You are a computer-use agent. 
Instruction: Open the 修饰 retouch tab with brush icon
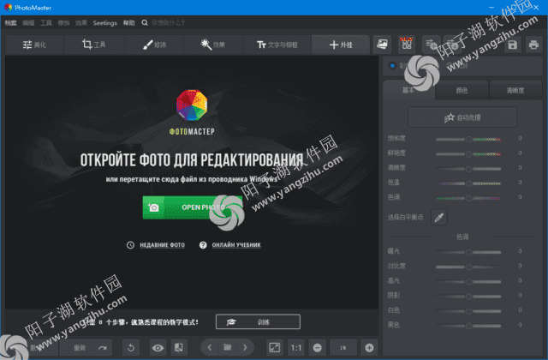pyautogui.click(x=154, y=45)
